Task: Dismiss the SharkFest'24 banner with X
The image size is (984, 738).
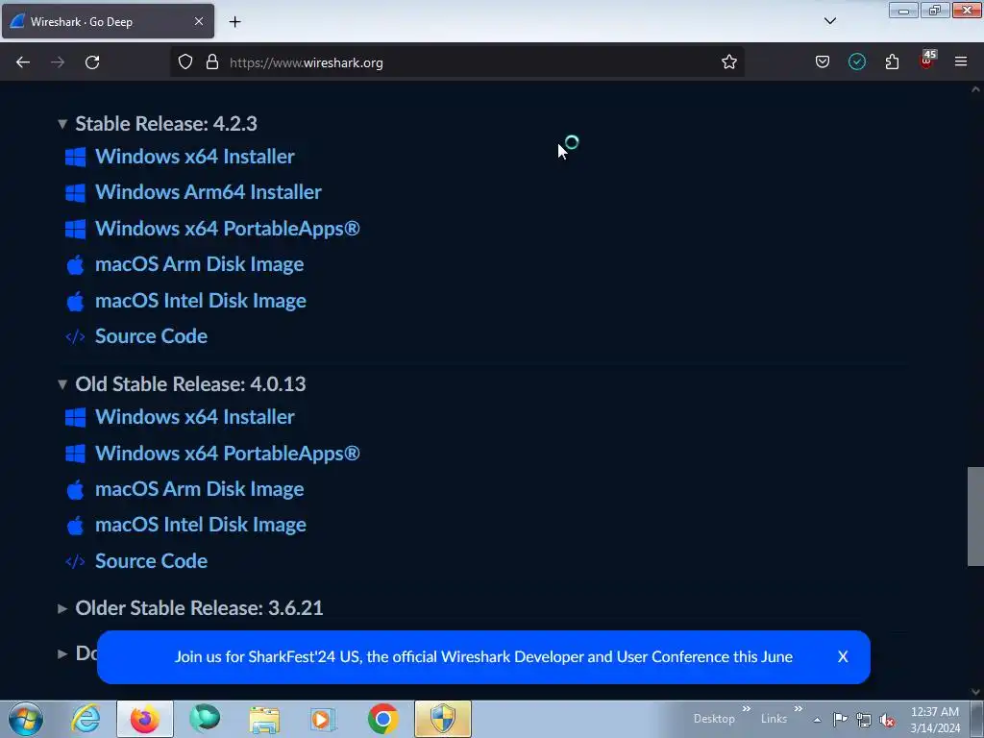Action: (x=843, y=657)
